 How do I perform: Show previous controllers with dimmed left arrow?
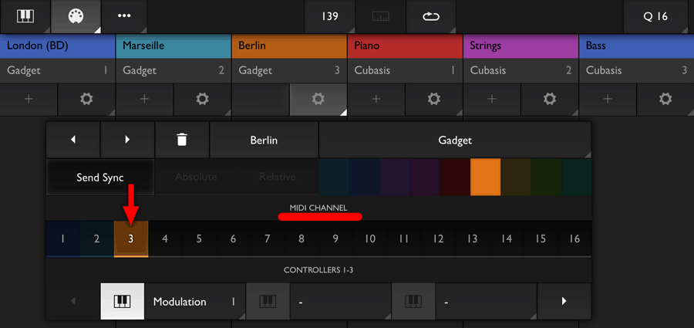73,302
